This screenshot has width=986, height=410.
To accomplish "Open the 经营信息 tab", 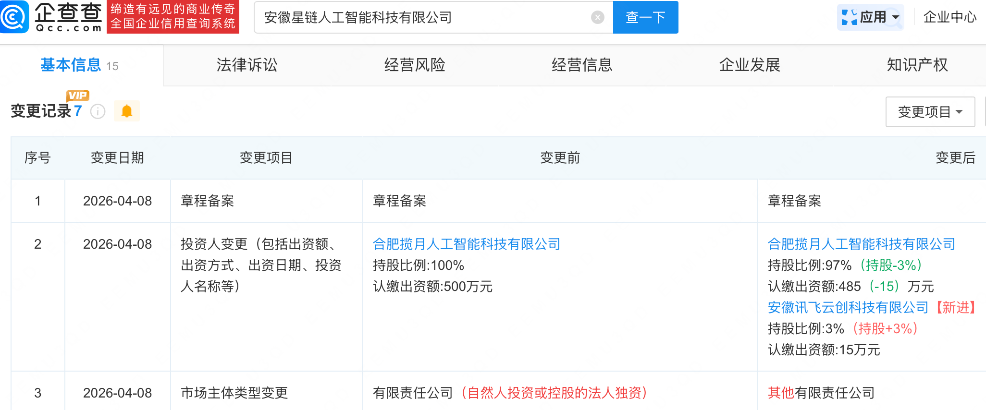I will 582,65.
